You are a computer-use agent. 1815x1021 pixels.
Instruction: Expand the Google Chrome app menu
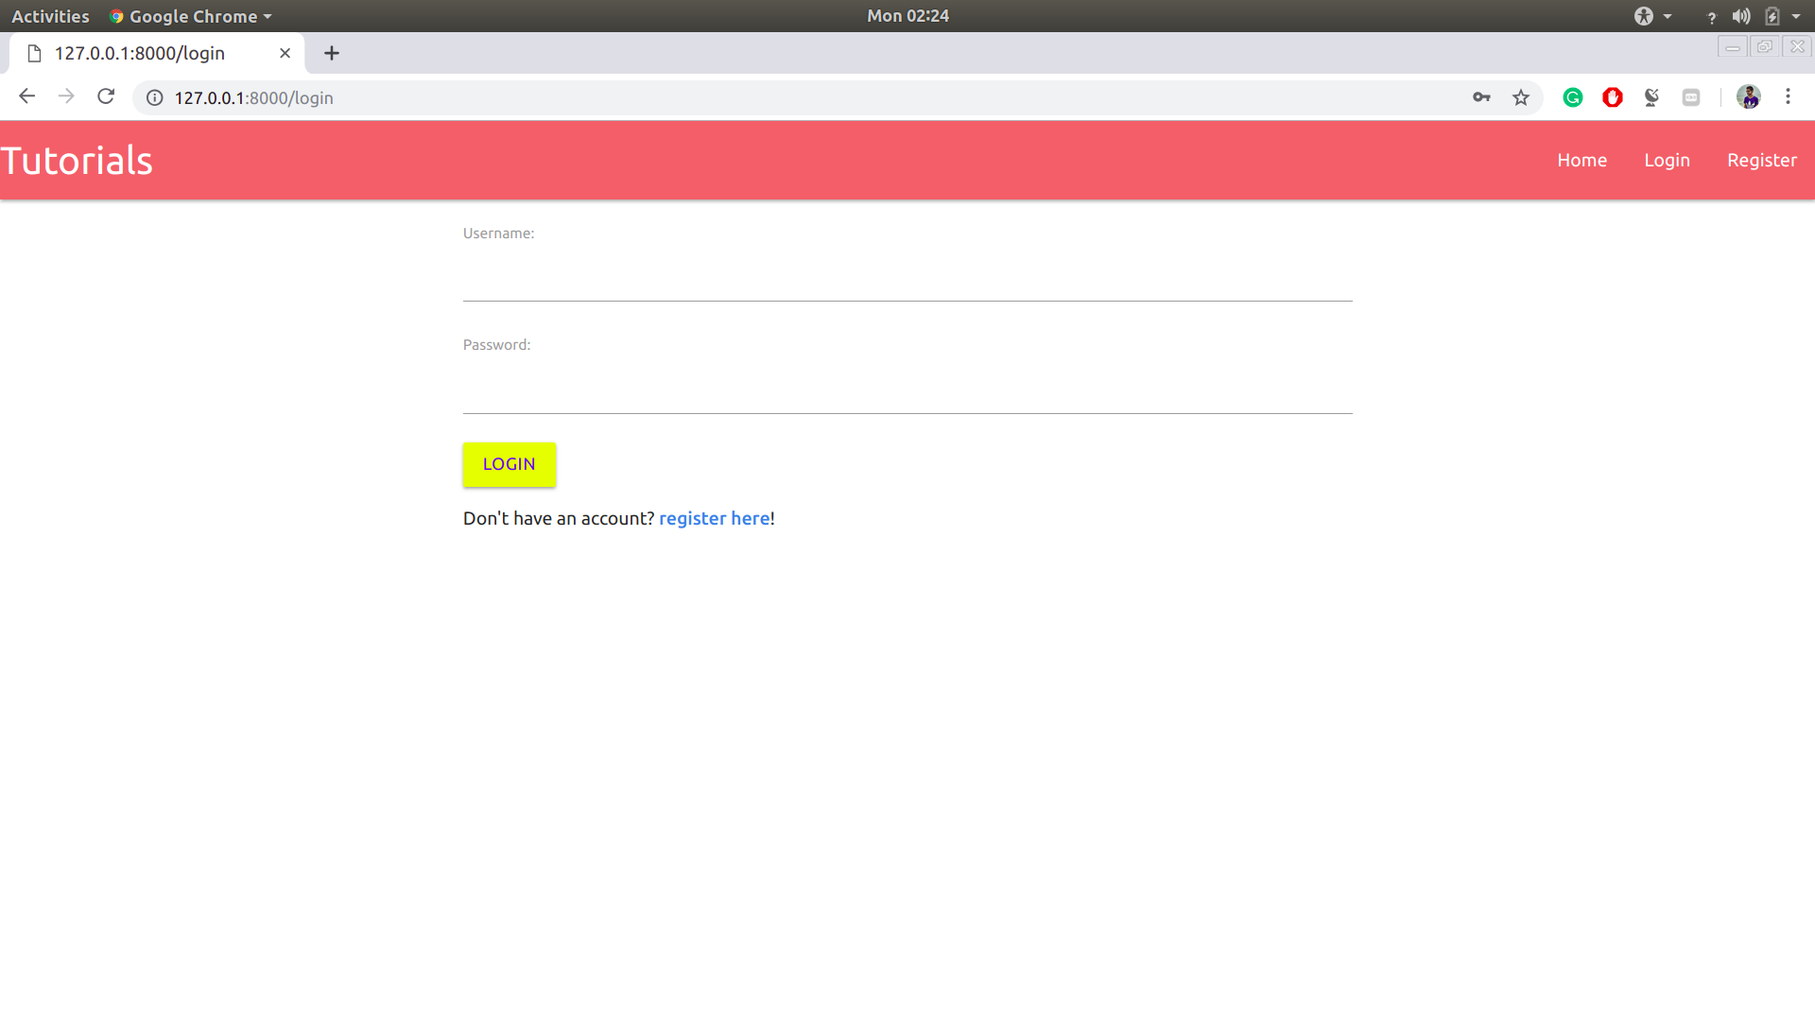(x=192, y=16)
